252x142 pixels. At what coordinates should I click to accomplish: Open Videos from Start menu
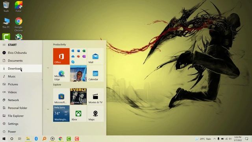(21, 92)
